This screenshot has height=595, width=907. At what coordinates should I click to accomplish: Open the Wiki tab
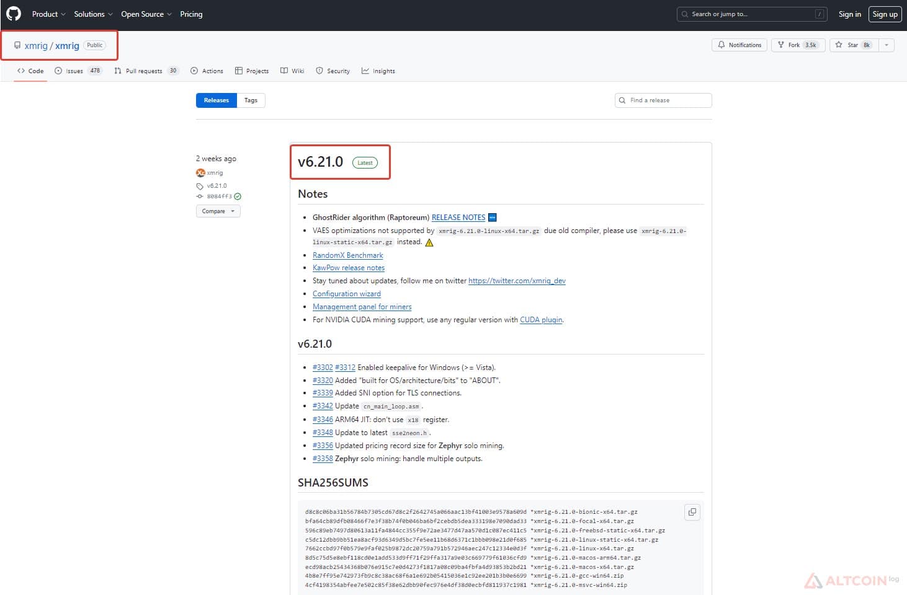coord(292,71)
